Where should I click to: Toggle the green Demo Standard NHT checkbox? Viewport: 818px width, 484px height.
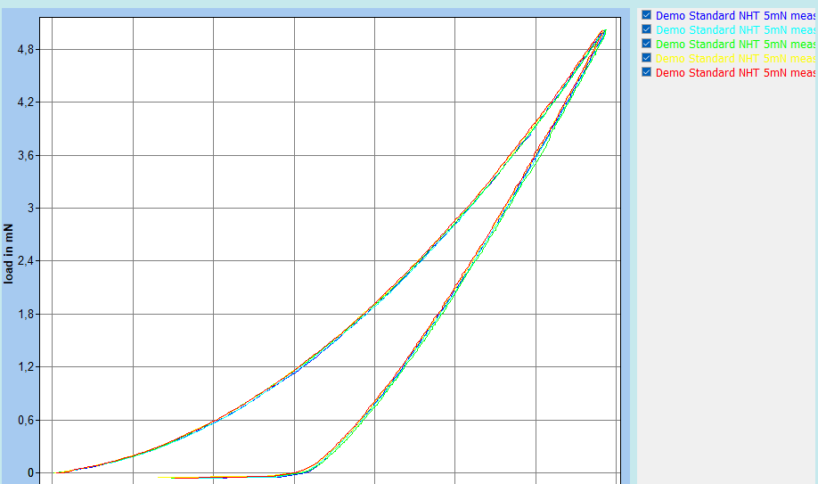coord(647,44)
